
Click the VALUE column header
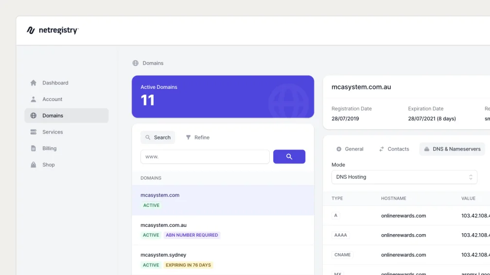click(x=469, y=198)
